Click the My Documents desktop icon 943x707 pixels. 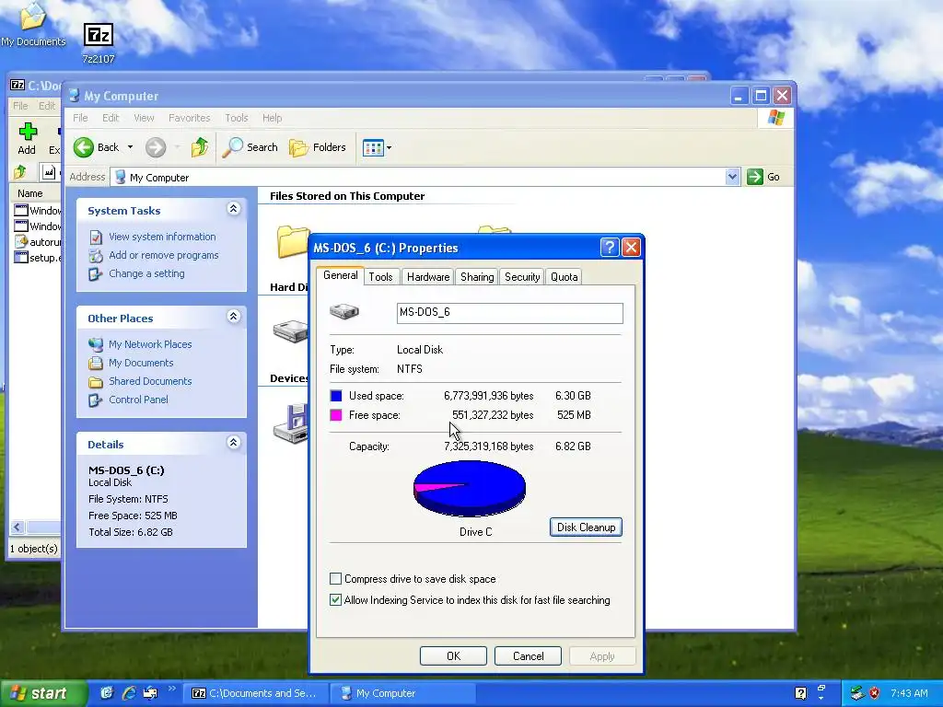32,17
